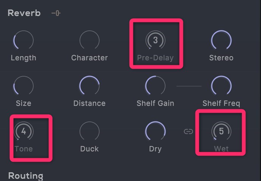Click the Distance knob
This screenshot has height=181, width=261.
[x=89, y=85]
